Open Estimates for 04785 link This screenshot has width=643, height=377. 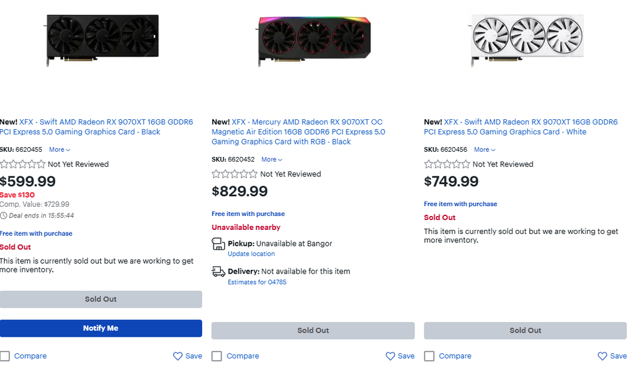click(x=257, y=282)
